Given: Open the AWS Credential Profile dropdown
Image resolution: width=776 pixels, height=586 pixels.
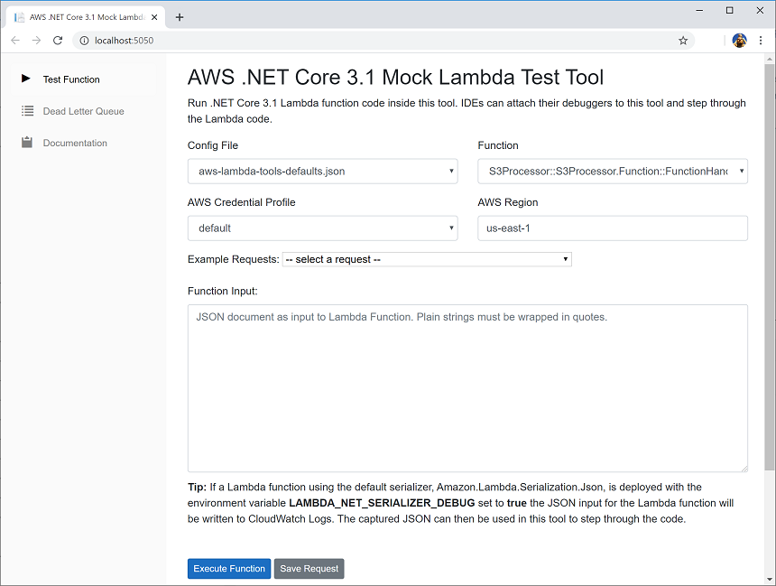Looking at the screenshot, I should (322, 228).
